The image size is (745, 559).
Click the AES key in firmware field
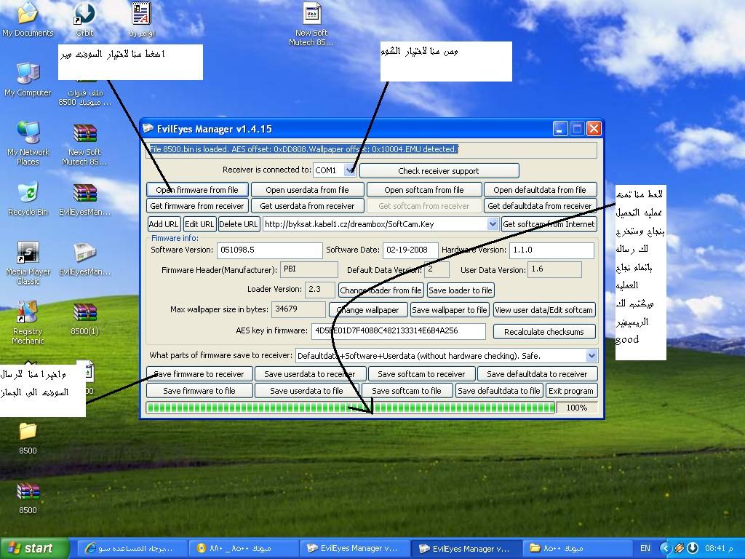coord(399,331)
